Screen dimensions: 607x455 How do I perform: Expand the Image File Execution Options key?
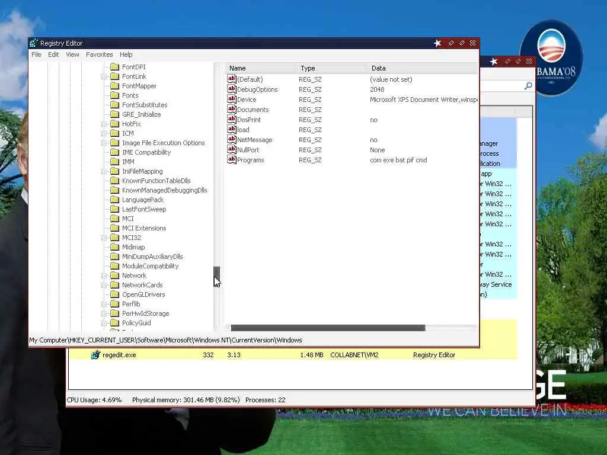(104, 143)
